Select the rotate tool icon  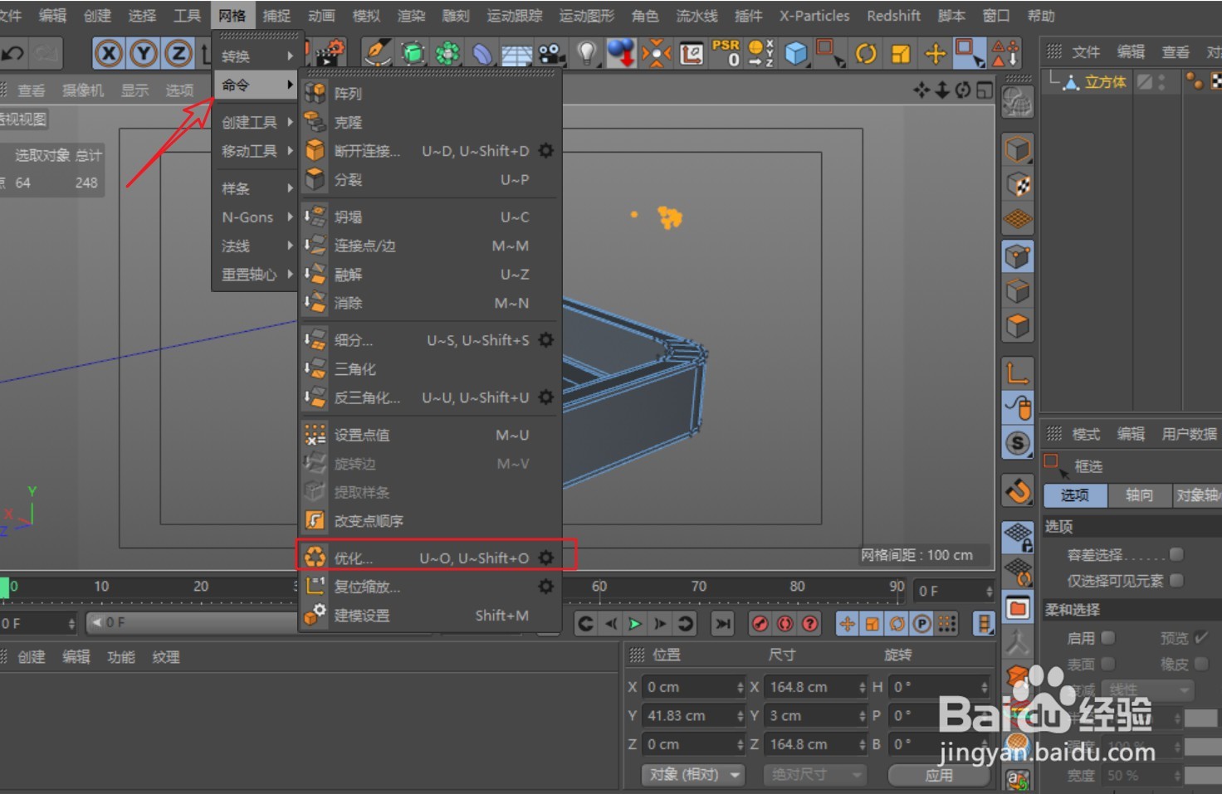coord(866,52)
